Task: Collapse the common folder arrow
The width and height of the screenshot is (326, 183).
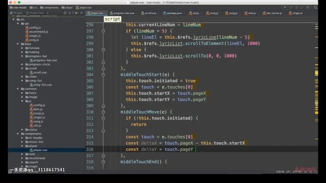Action: coord(18,89)
